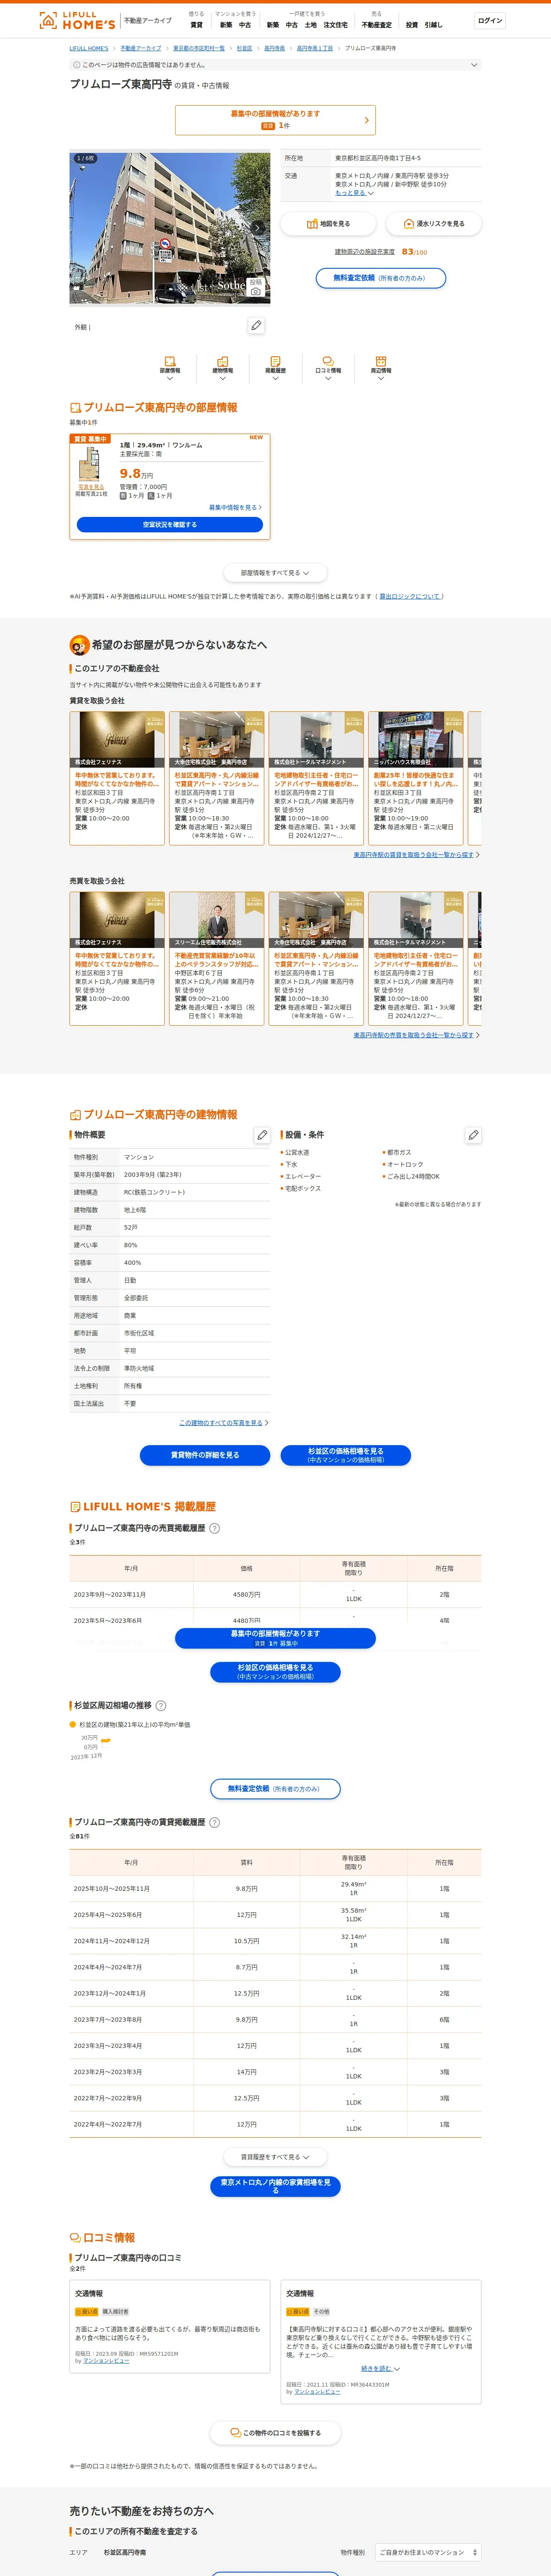Open the LIFULL HOME'S logo
The width and height of the screenshot is (551, 2576).
(77, 20)
